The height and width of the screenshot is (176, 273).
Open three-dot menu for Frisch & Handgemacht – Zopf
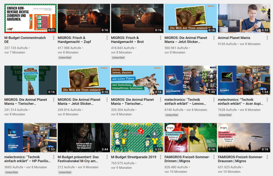pos(107,38)
